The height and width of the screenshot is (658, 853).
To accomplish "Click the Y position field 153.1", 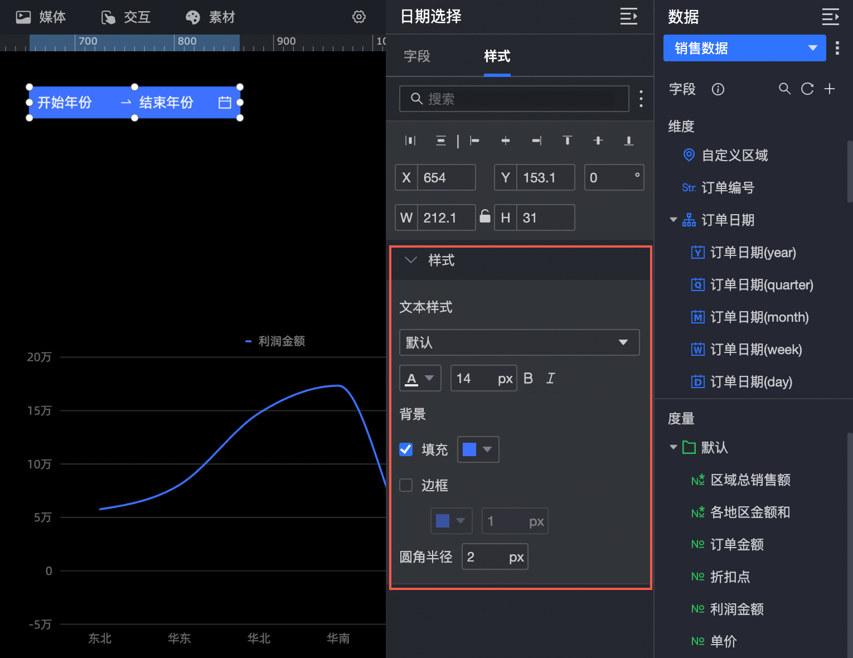I will click(546, 177).
